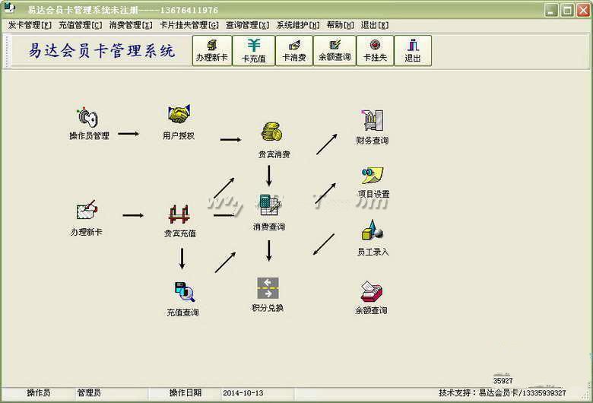
Task: Click the 卡消费 toolbar button
Action: click(x=294, y=51)
